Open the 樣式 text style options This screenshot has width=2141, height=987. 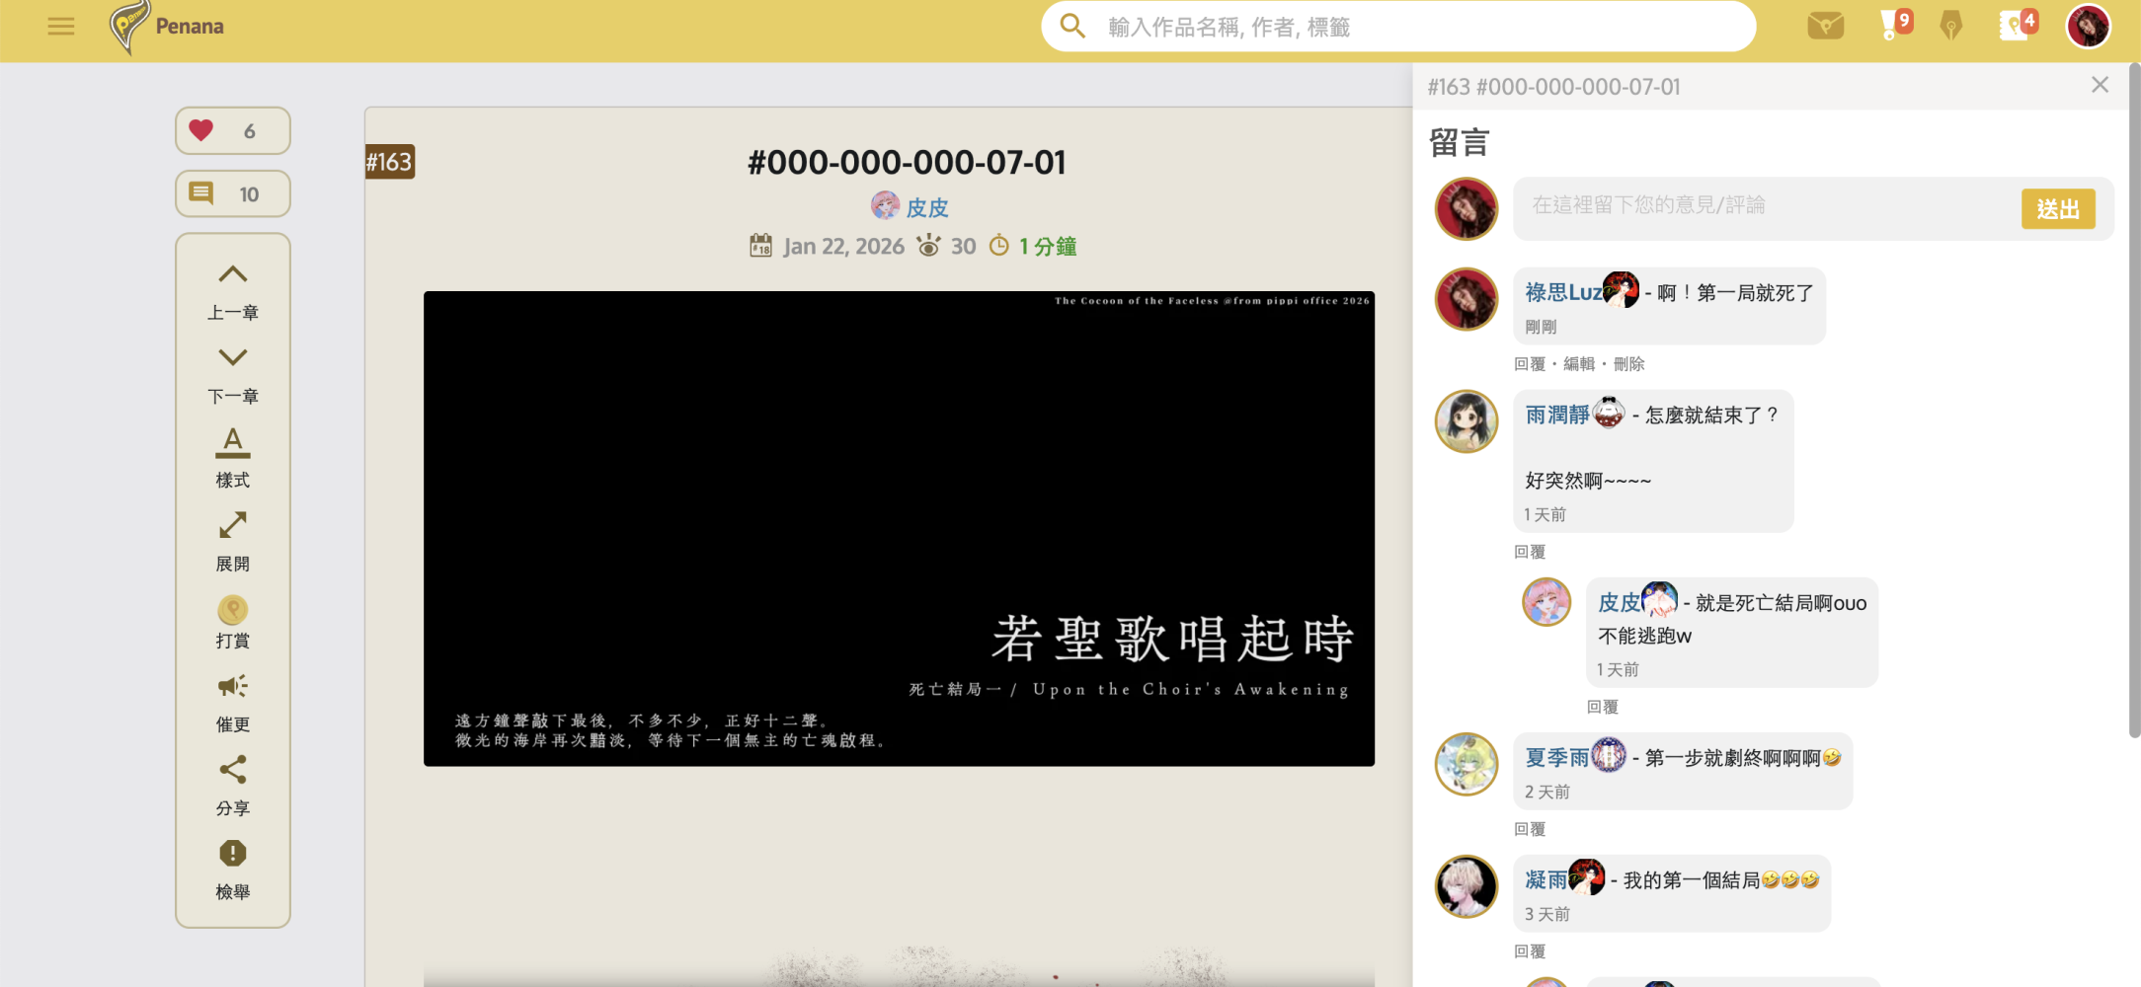[233, 459]
